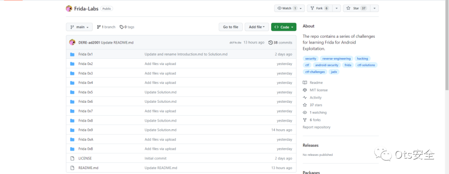Click the hacking topic tag
449x174 pixels.
[x=362, y=58]
